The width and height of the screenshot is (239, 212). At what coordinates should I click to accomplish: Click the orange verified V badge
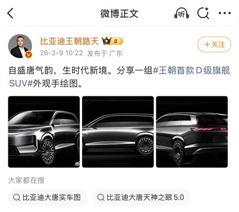[29, 54]
